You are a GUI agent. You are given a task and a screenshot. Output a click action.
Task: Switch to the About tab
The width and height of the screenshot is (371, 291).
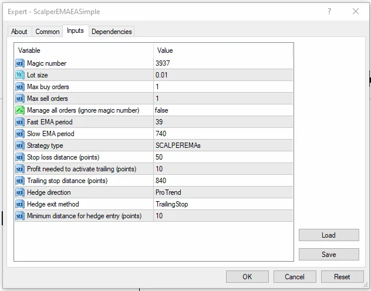19,32
